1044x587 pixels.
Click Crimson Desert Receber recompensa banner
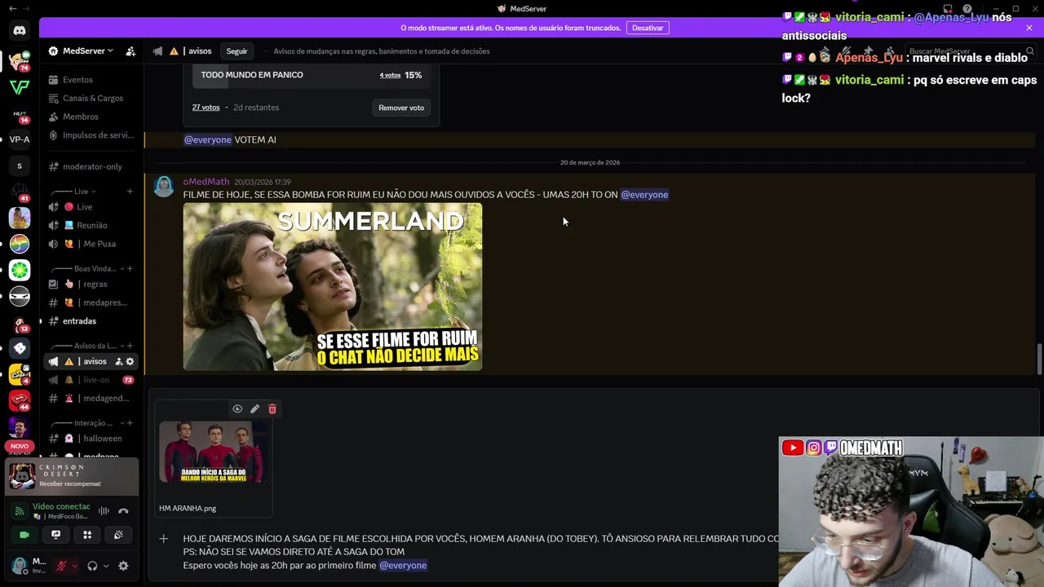tap(73, 477)
